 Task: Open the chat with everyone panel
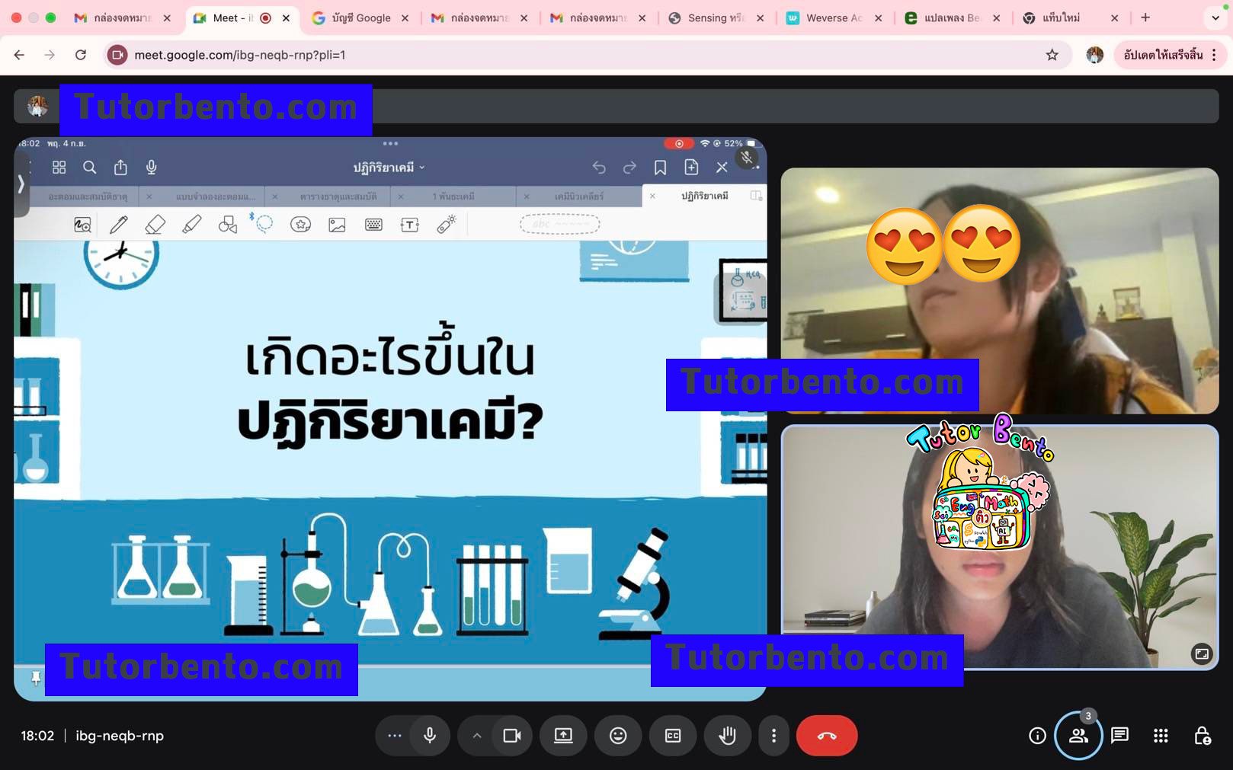click(x=1119, y=736)
